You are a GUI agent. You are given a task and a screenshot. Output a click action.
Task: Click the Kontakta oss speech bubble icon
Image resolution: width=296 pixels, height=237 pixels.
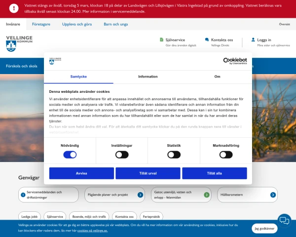pyautogui.click(x=207, y=40)
